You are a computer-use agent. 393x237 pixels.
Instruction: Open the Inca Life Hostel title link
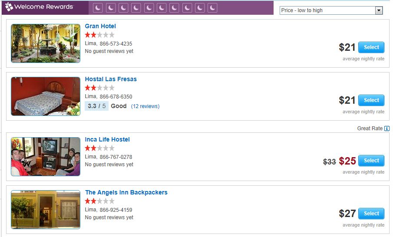pyautogui.click(x=107, y=139)
